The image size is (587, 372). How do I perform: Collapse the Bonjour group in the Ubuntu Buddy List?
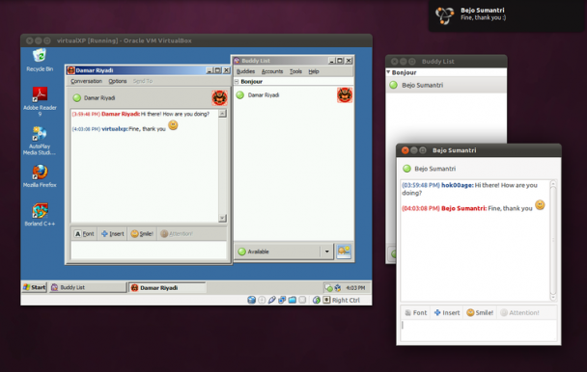388,72
